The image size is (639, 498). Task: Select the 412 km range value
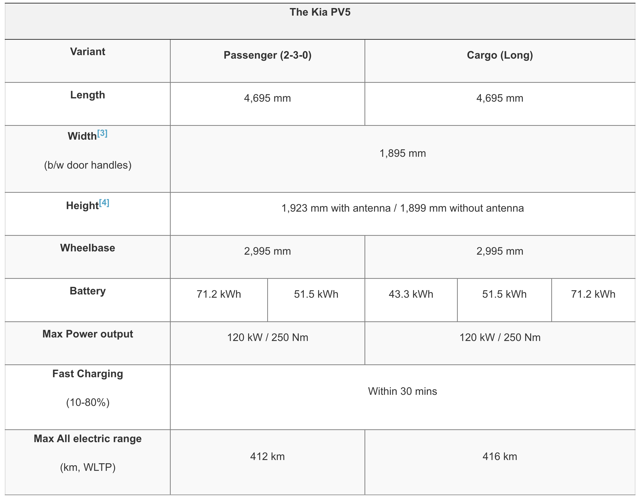pos(267,456)
